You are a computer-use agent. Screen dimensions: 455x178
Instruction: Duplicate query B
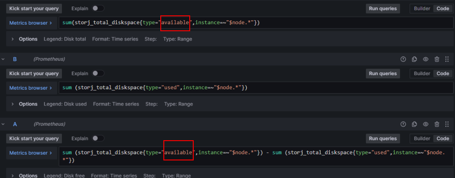[x=414, y=59]
